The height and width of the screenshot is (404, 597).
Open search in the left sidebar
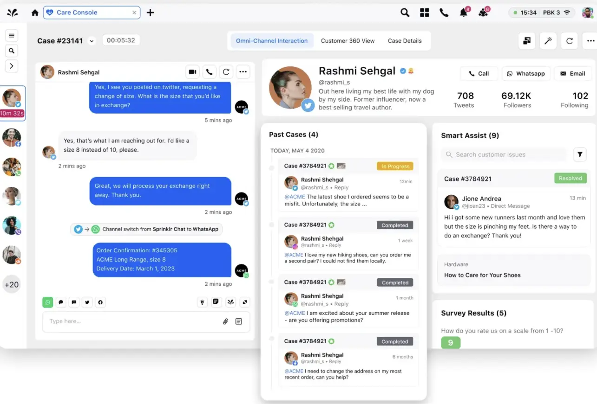12,51
